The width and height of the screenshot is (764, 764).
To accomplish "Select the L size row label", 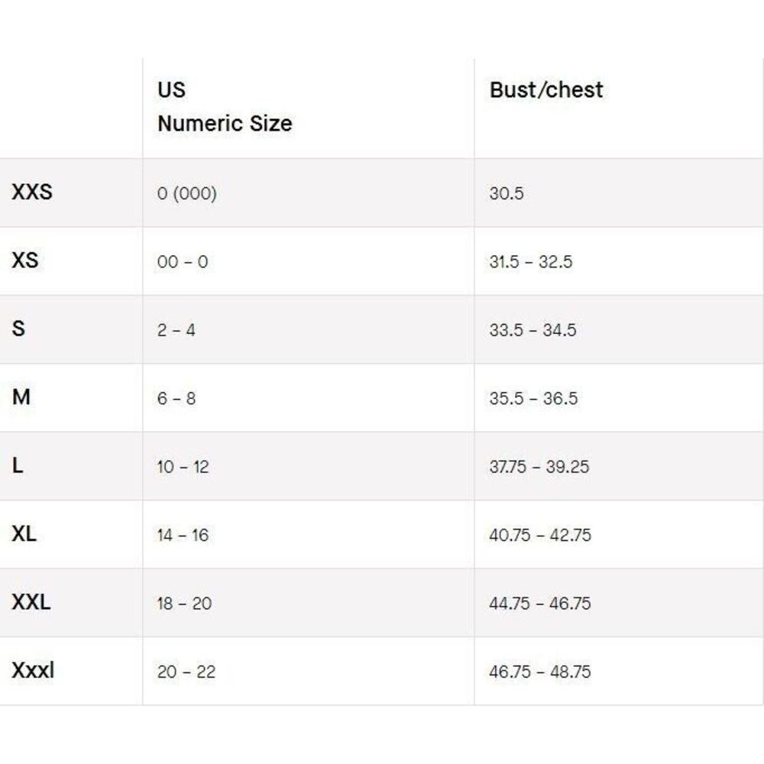I will tap(18, 465).
